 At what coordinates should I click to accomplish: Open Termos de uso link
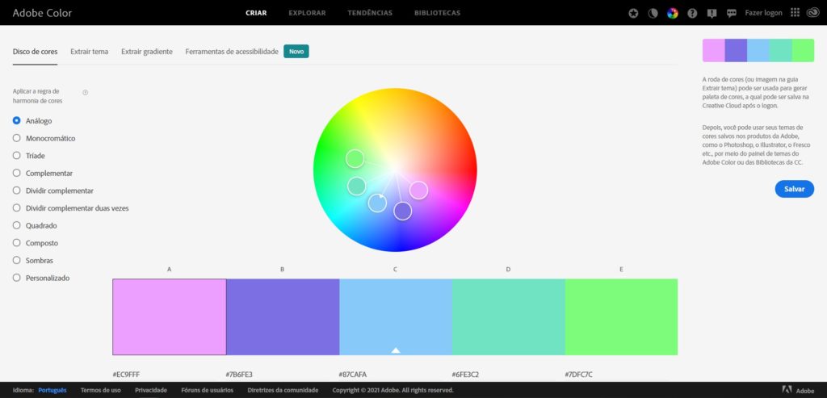tap(101, 390)
